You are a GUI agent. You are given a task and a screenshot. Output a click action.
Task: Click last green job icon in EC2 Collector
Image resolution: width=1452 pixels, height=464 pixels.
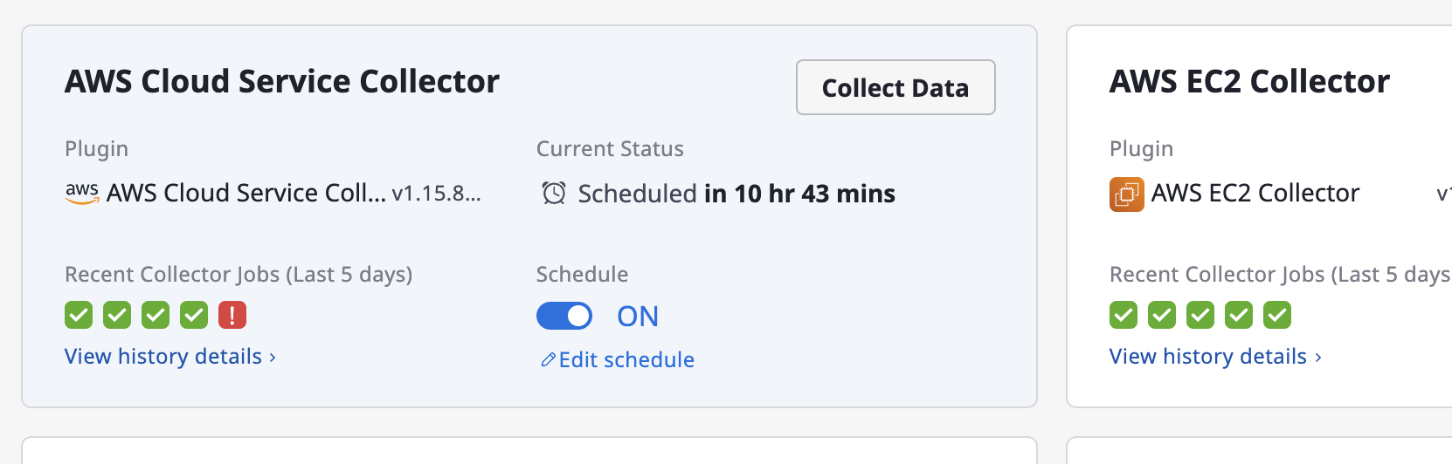1277,315
